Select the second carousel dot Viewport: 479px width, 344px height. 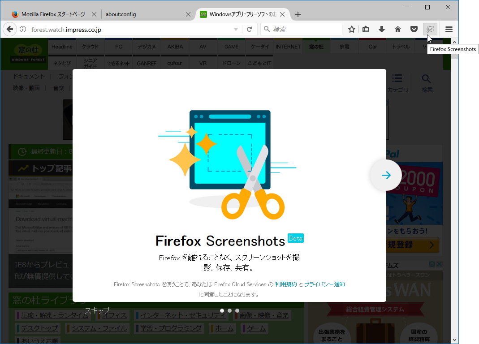pos(229,310)
